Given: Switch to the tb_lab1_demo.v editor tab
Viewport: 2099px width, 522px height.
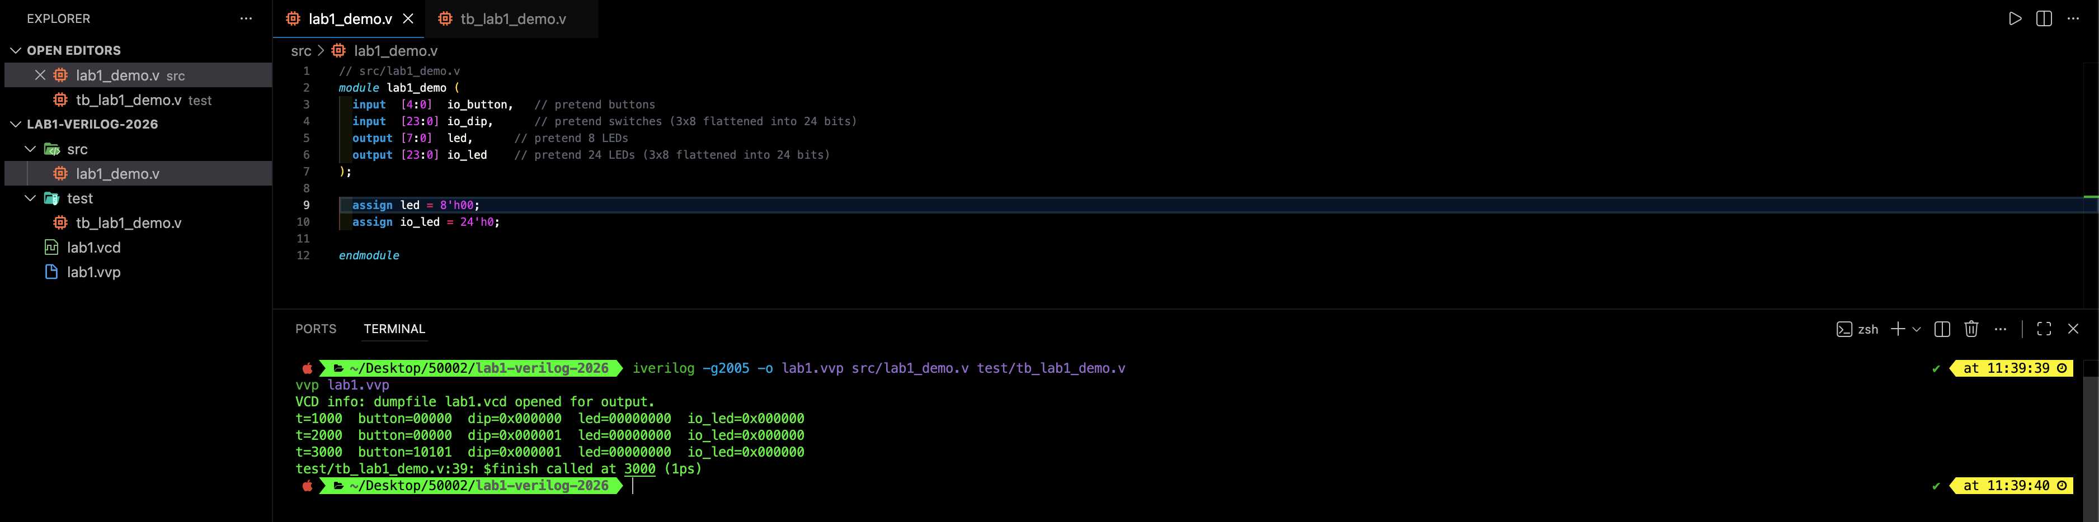Looking at the screenshot, I should (x=512, y=19).
